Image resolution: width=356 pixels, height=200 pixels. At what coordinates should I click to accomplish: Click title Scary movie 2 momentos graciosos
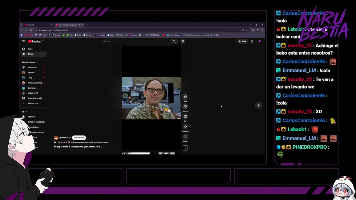tap(78, 146)
